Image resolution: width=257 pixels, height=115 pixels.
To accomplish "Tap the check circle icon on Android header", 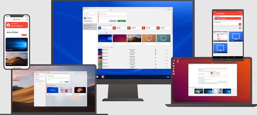I will [241, 14].
